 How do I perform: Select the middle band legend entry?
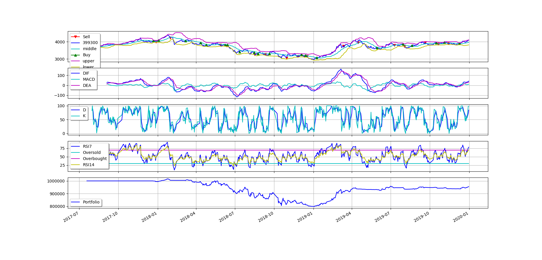(84, 49)
